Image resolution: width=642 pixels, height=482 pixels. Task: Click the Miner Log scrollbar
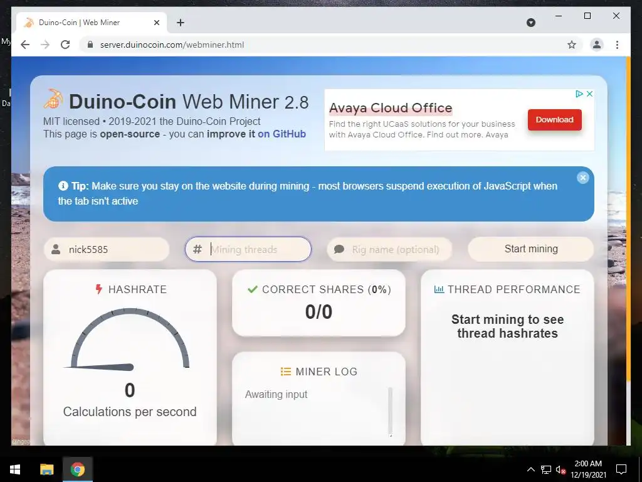click(x=390, y=411)
